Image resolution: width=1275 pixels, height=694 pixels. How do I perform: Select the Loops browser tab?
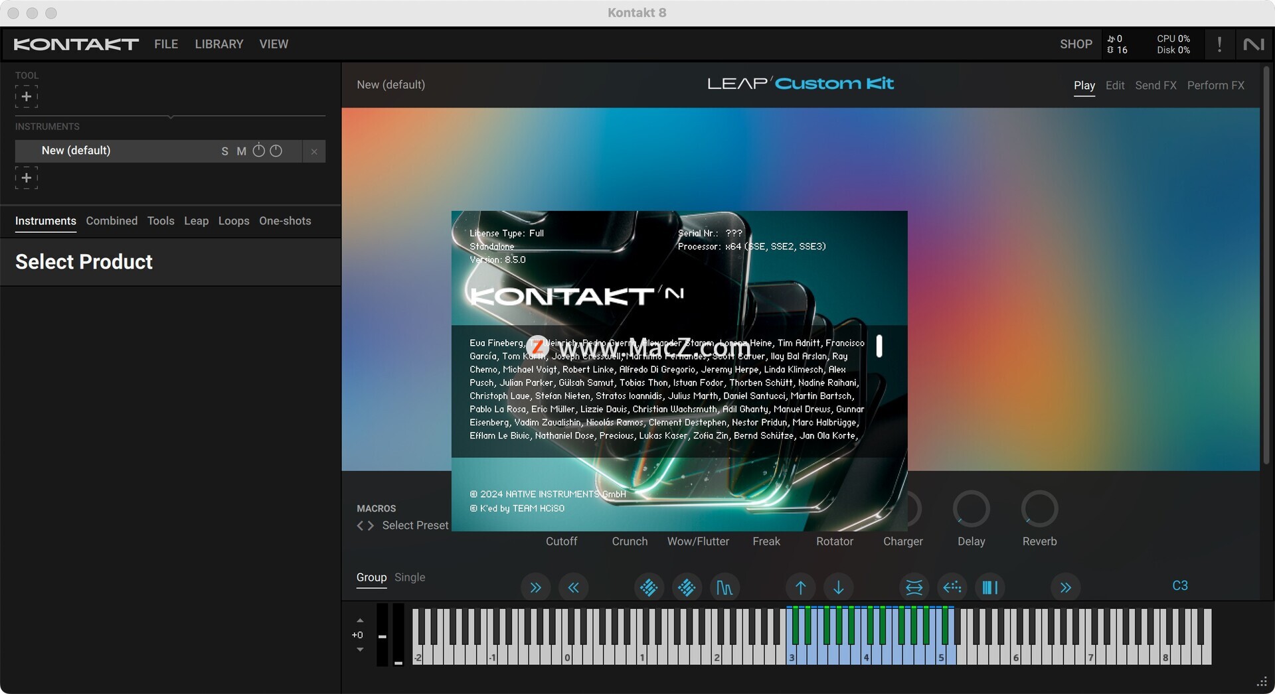[x=234, y=221]
